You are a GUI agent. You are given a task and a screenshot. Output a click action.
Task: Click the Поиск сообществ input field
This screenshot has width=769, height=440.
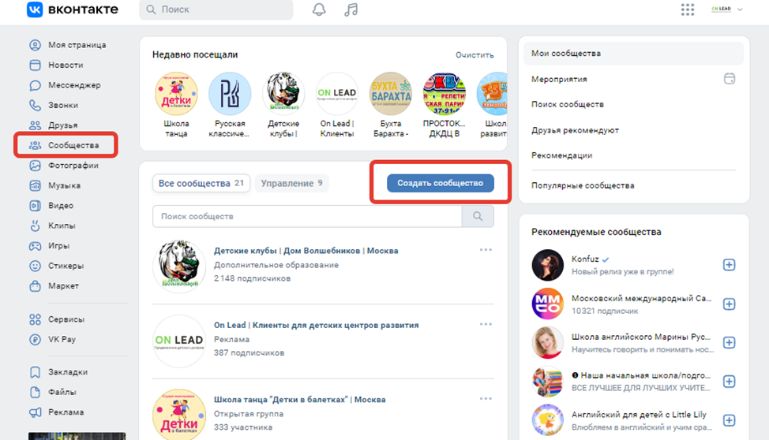(307, 216)
